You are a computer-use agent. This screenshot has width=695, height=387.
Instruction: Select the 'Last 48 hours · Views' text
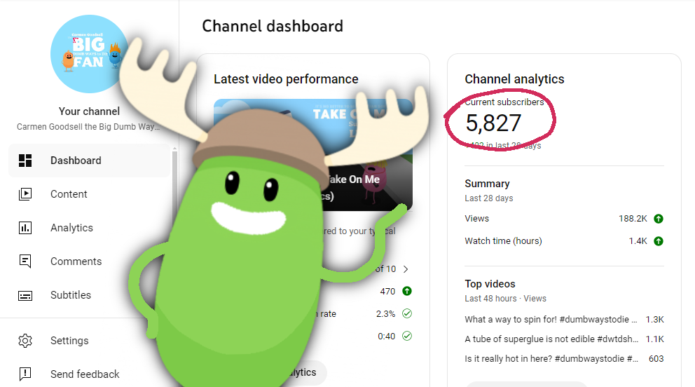tap(505, 299)
